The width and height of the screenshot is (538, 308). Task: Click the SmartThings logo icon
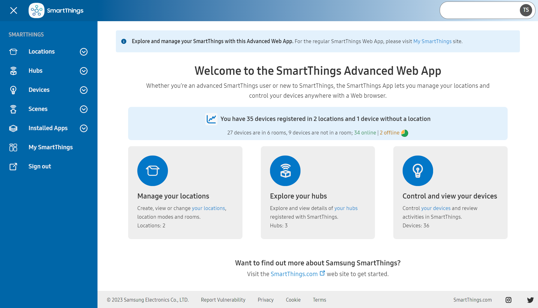pyautogui.click(x=36, y=10)
